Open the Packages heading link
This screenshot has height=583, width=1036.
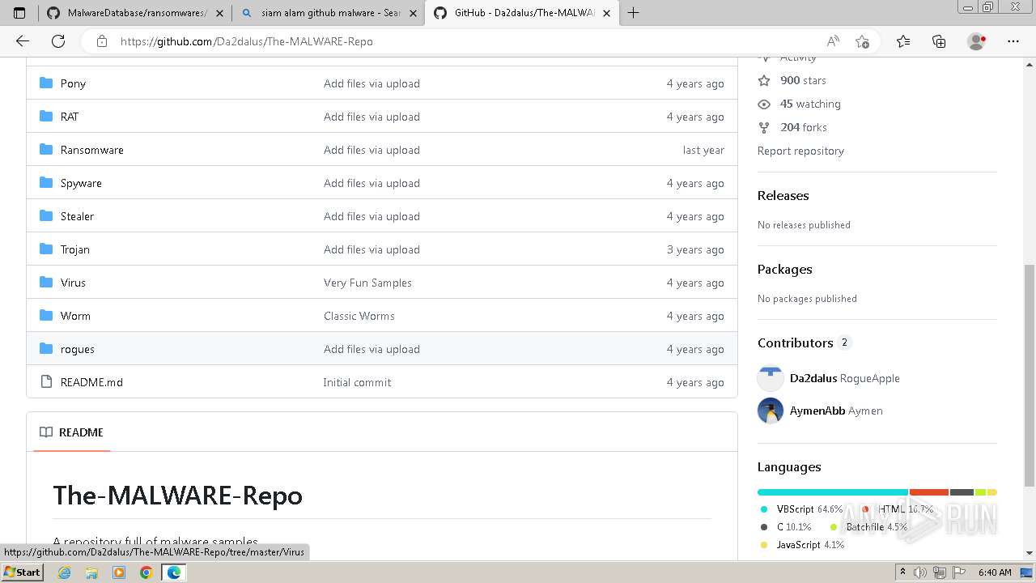tap(784, 269)
